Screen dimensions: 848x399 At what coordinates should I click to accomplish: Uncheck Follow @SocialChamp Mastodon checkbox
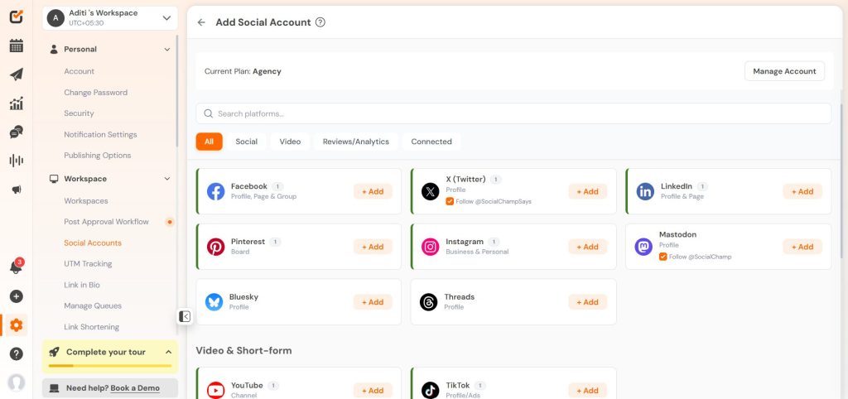662,257
